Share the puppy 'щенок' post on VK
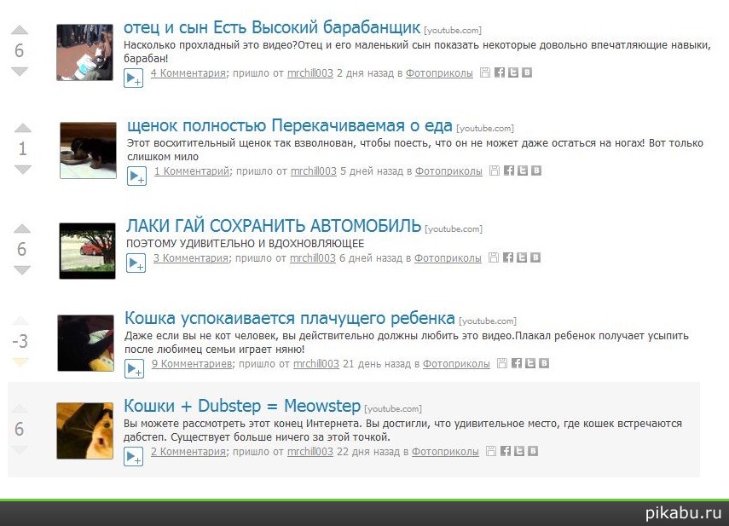 (536, 171)
